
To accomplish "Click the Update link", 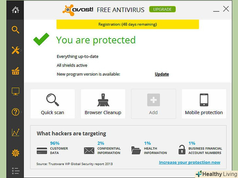I will coord(162,74).
